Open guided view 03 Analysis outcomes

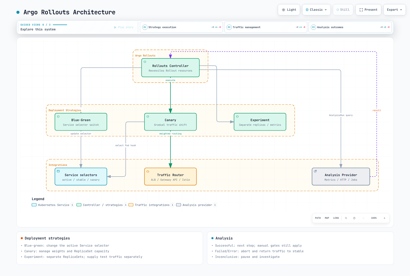point(350,27)
